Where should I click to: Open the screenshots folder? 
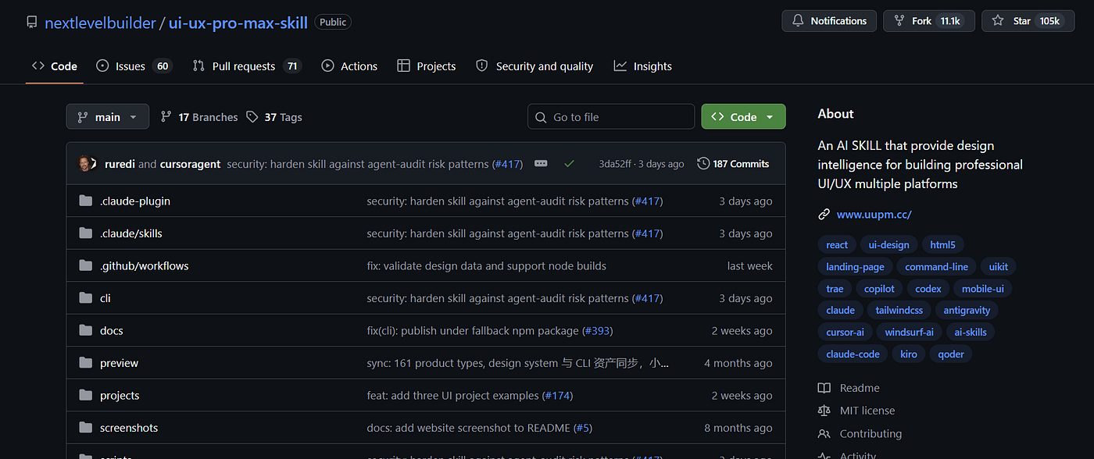click(129, 428)
